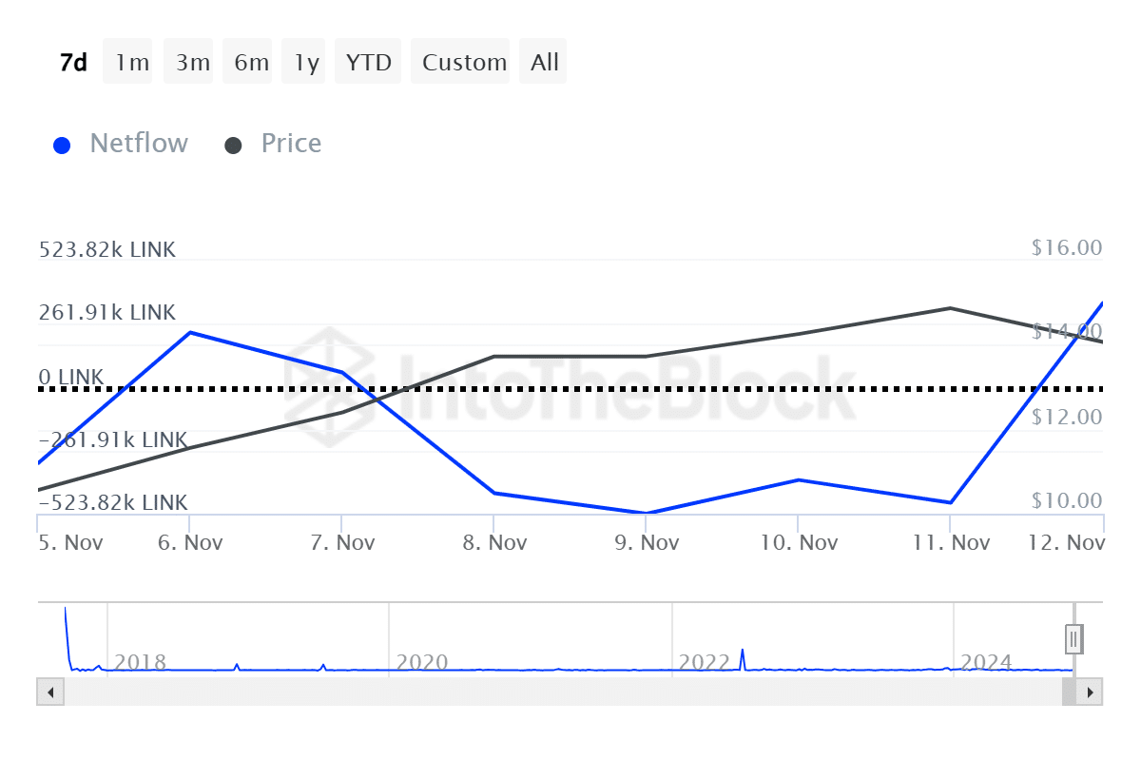Switch to the 1m time range

pos(132,63)
